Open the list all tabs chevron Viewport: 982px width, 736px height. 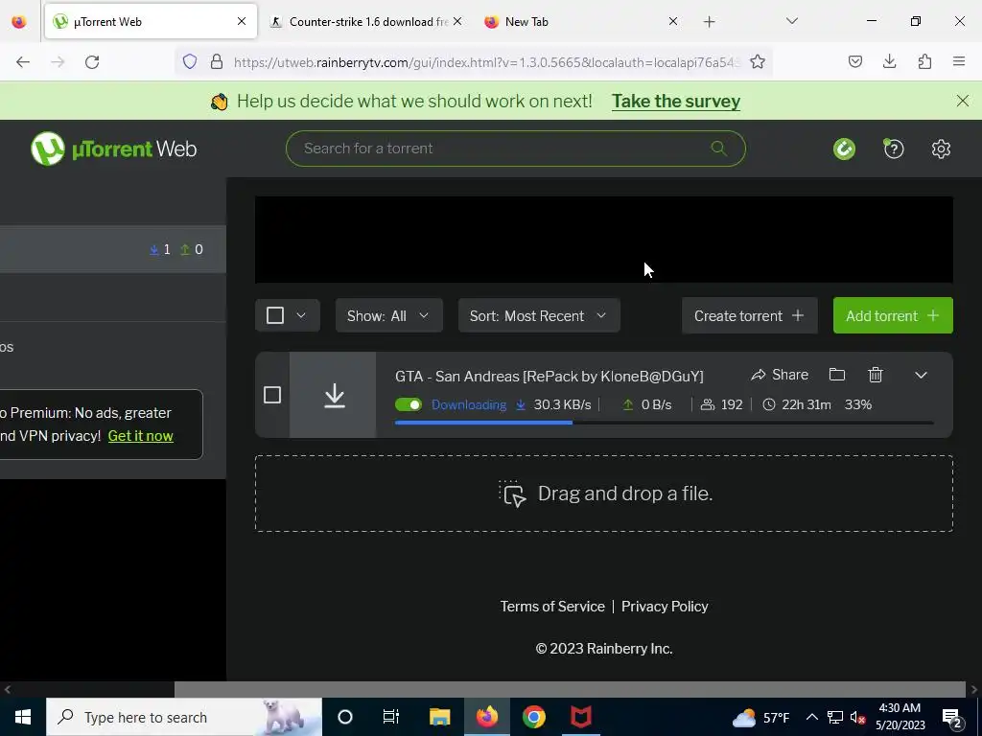click(x=792, y=21)
